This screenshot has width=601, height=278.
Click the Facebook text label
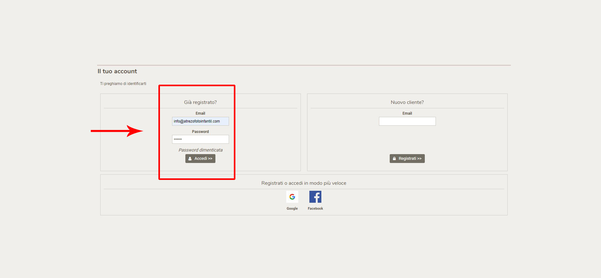[315, 209]
